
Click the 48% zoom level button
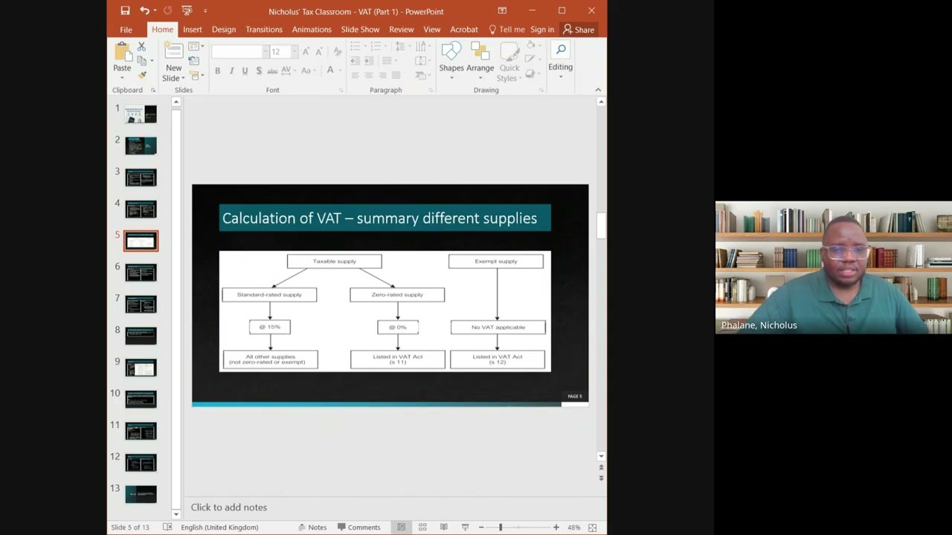coord(573,527)
